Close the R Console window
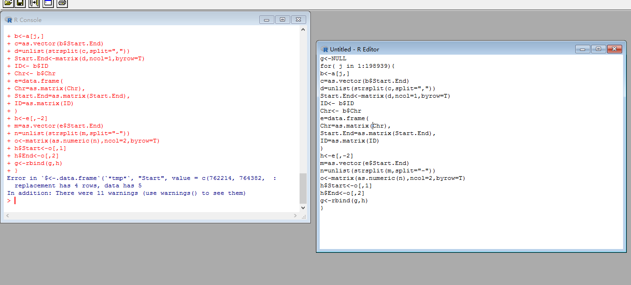631x285 pixels. tap(299, 20)
